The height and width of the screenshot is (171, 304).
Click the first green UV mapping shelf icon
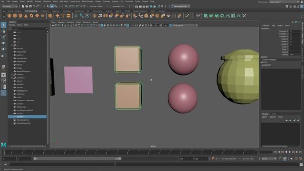click(x=206, y=16)
